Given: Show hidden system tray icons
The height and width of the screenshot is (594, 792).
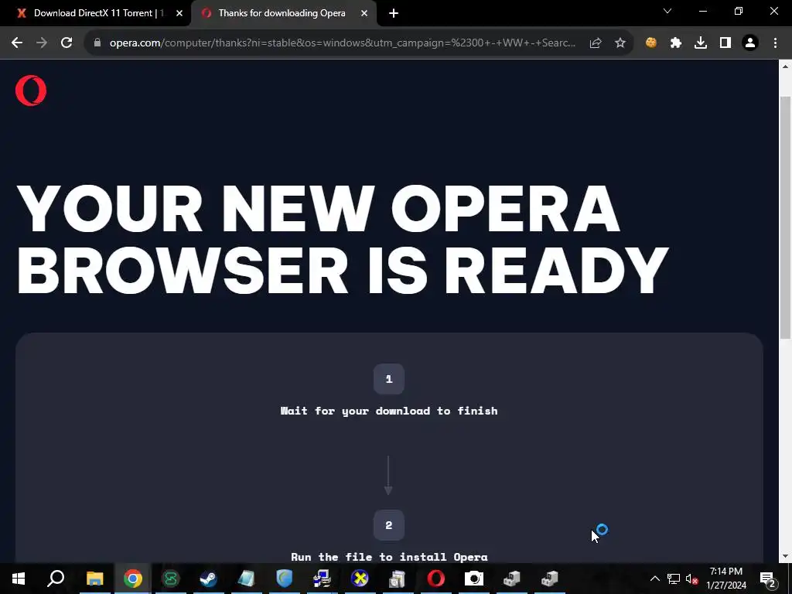Looking at the screenshot, I should [654, 579].
